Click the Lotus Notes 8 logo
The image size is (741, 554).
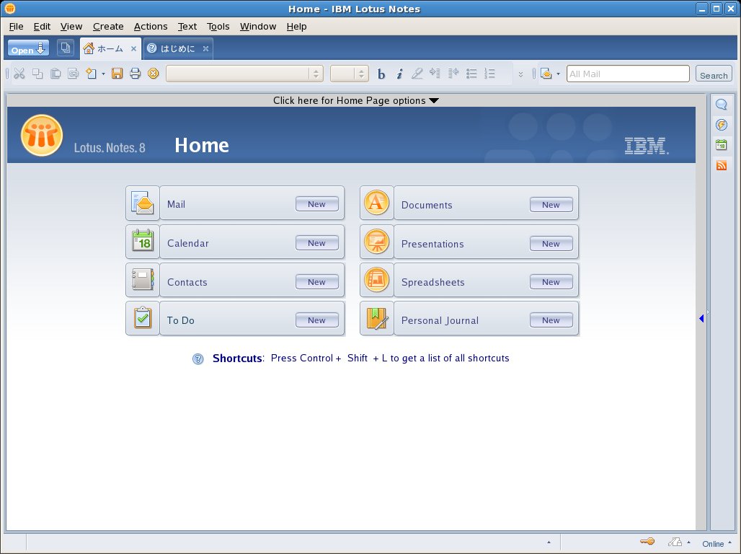click(42, 136)
